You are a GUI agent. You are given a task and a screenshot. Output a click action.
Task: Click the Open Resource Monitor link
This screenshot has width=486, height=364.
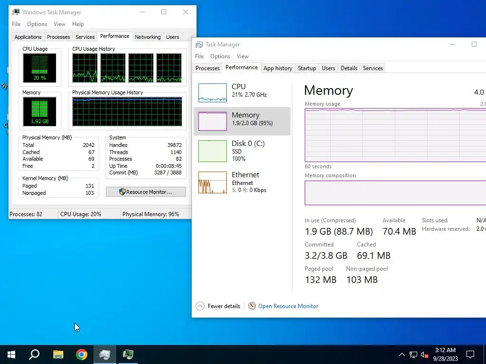(x=288, y=306)
